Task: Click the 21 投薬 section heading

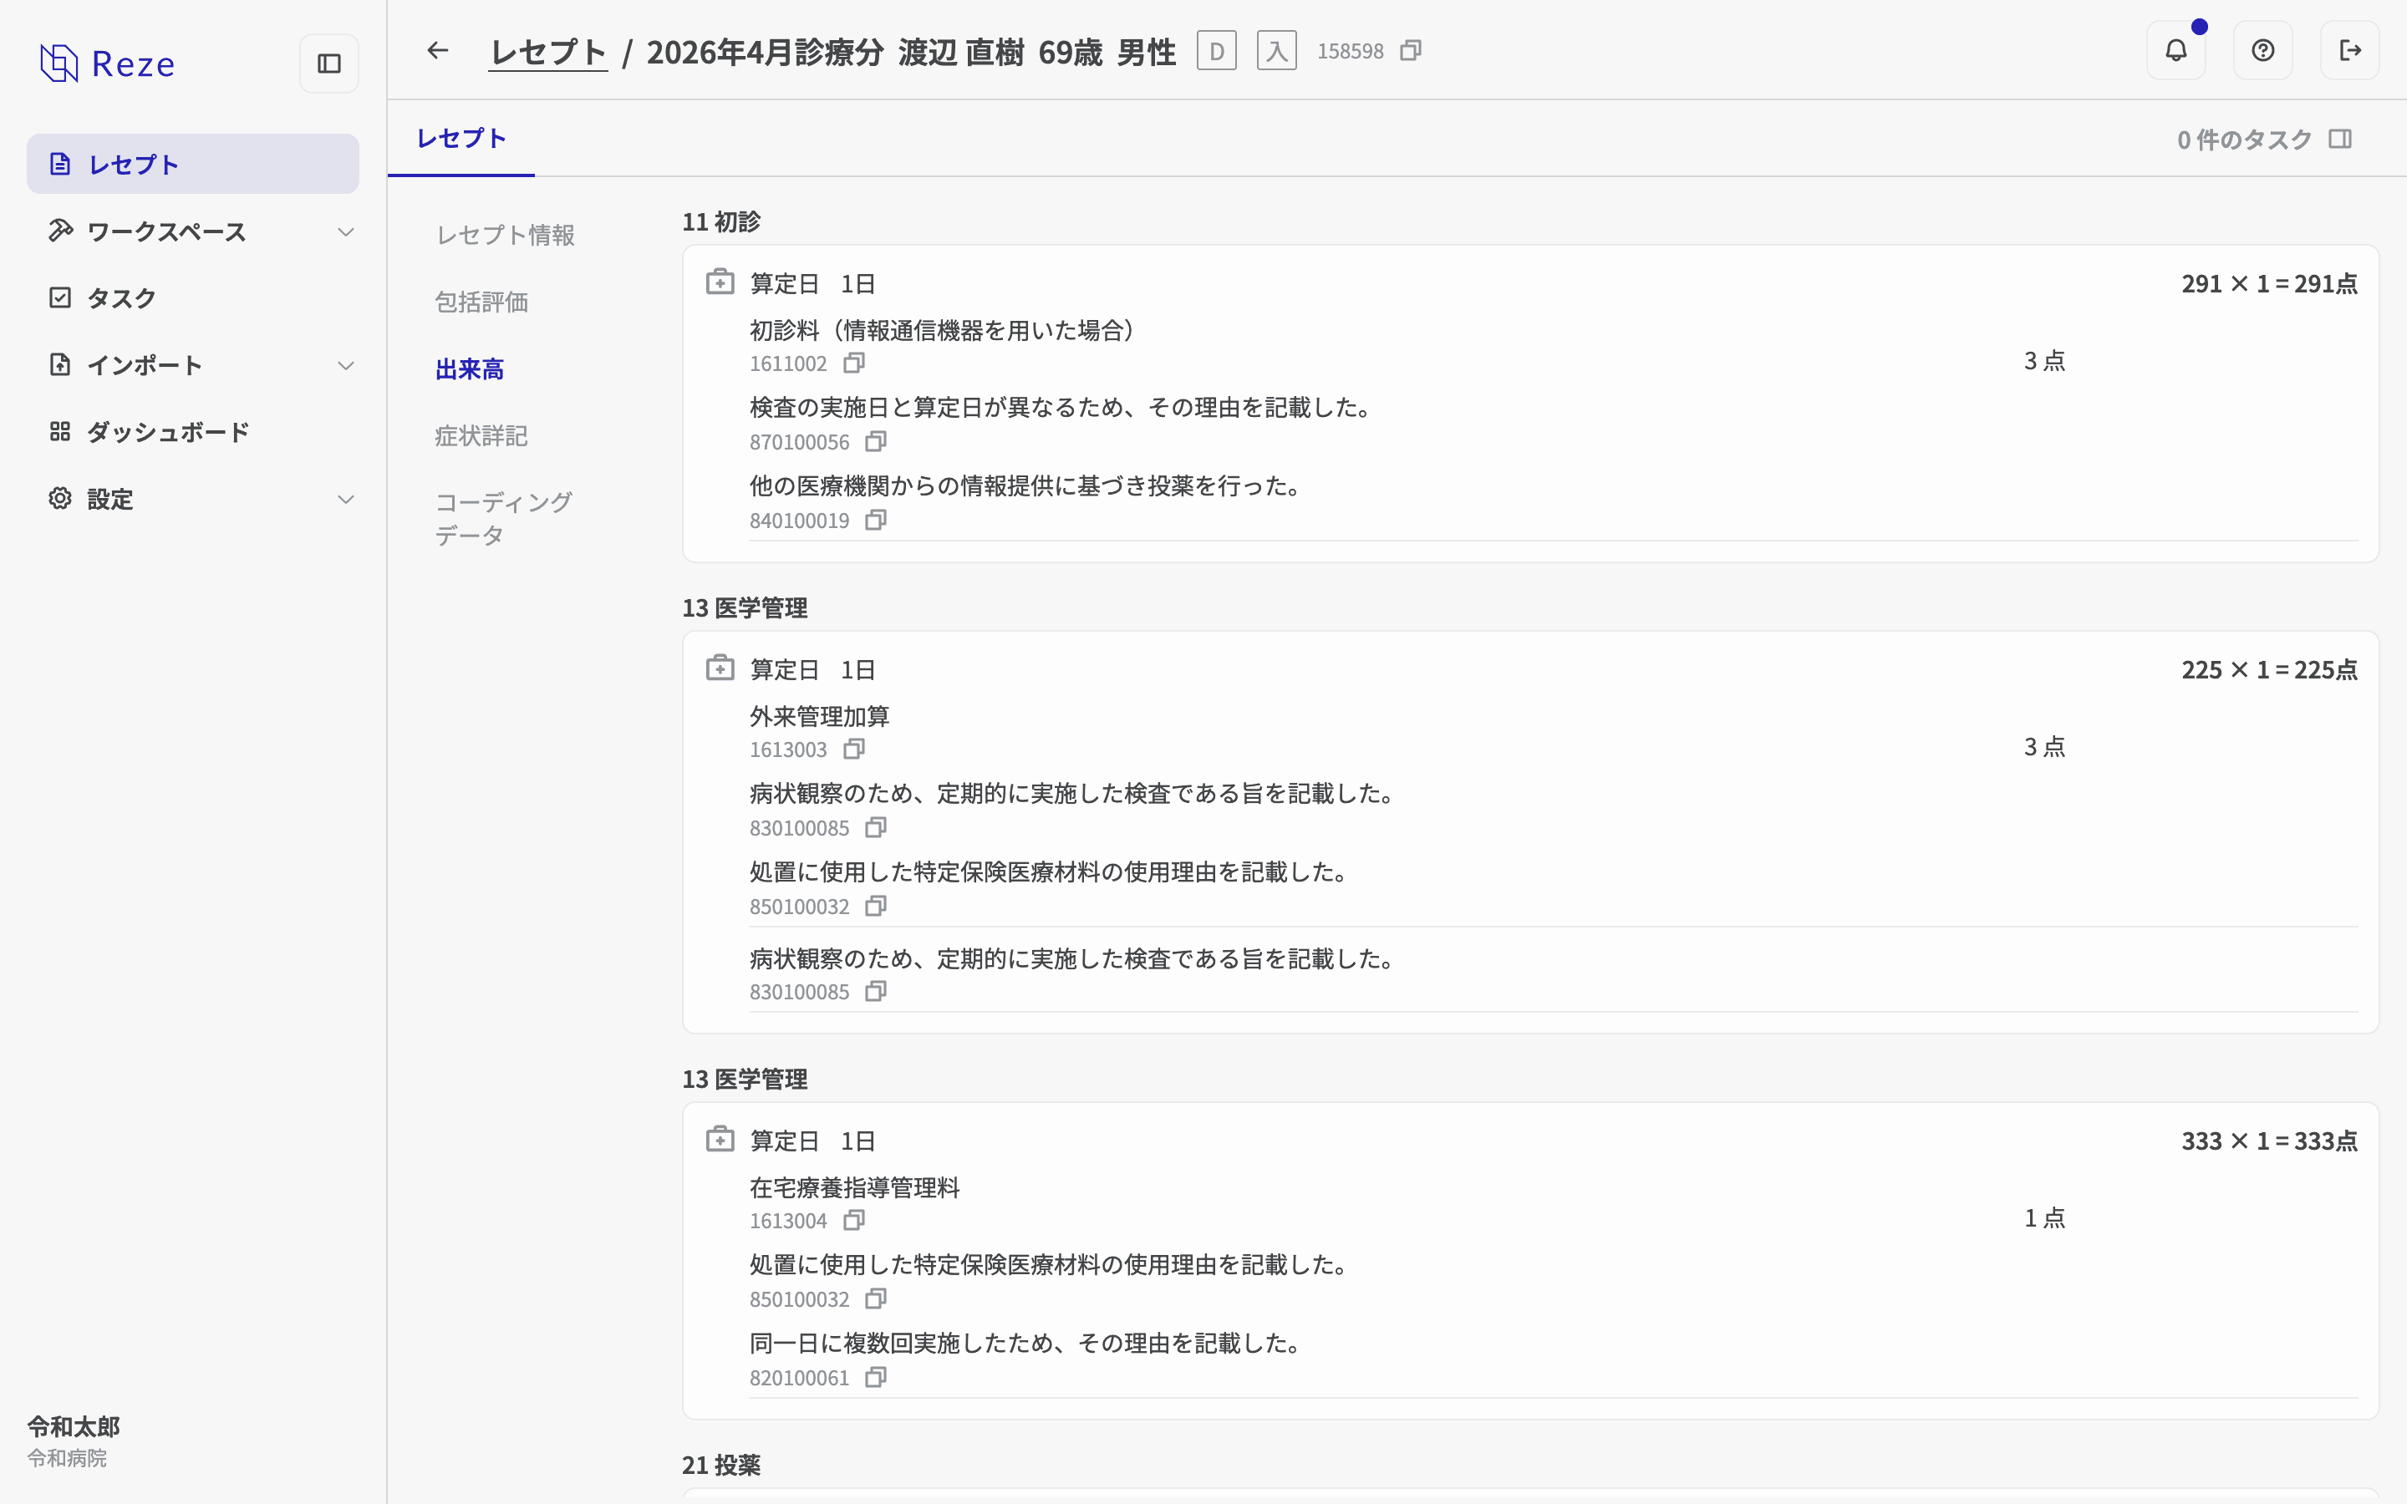Action: 721,1466
